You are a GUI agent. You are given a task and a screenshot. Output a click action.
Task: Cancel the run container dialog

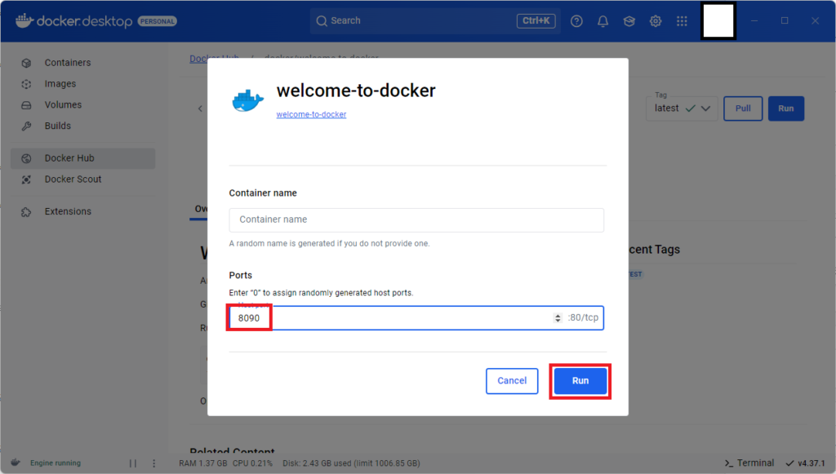[x=512, y=381]
